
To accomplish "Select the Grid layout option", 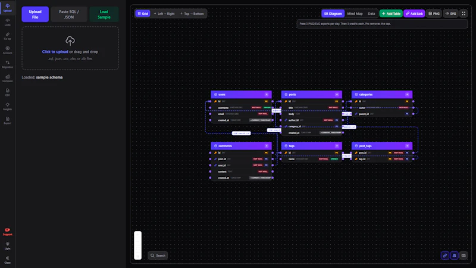I will click(143, 13).
